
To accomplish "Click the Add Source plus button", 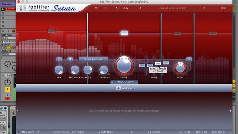I will (118, 88).
